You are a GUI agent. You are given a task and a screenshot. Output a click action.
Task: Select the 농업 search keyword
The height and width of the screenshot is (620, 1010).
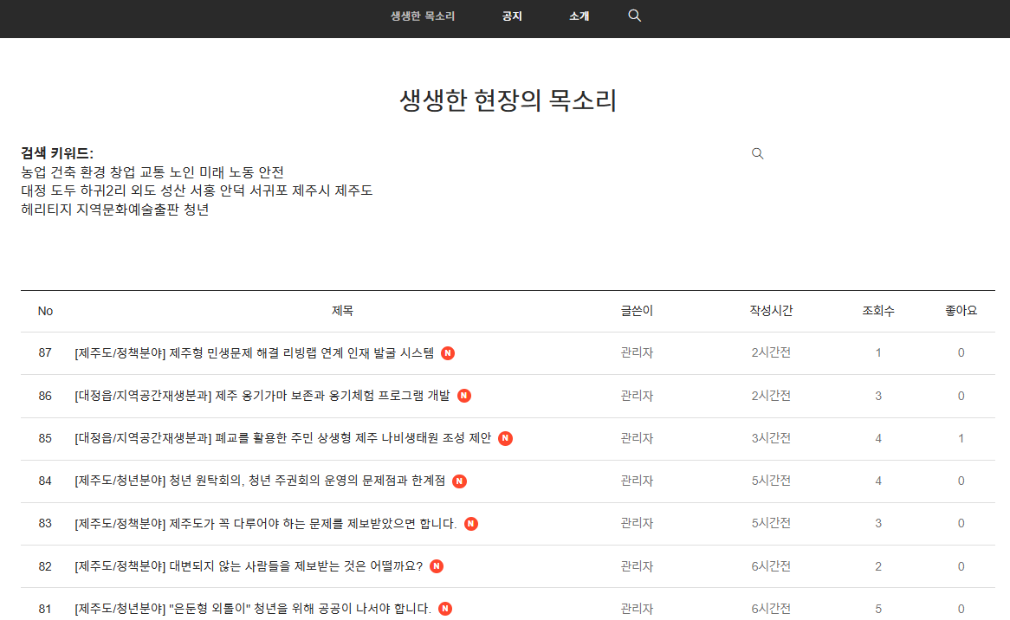(x=34, y=172)
